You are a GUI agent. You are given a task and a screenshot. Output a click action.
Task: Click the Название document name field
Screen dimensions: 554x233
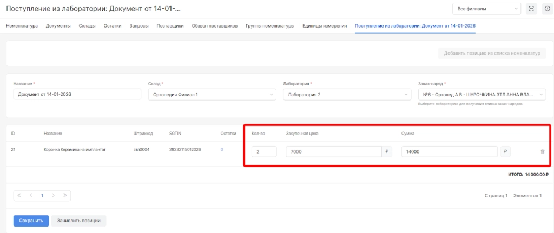click(77, 95)
